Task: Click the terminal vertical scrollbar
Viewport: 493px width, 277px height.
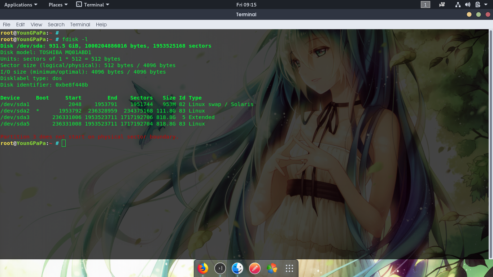Action: (491, 144)
